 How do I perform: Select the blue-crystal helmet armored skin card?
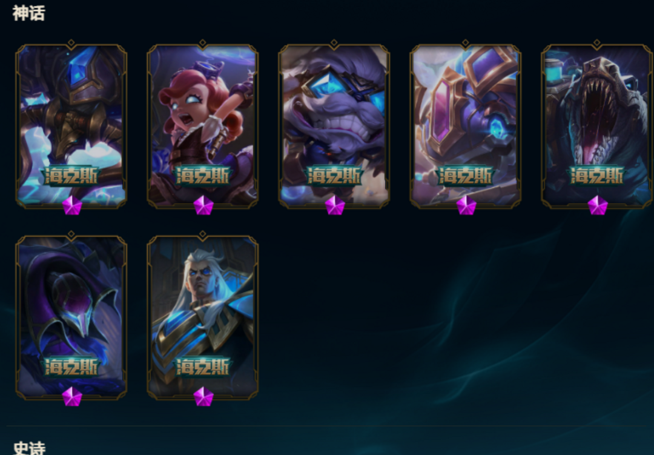click(71, 126)
